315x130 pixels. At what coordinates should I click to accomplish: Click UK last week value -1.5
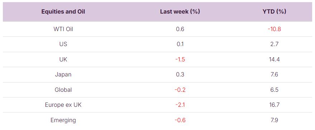pos(180,59)
